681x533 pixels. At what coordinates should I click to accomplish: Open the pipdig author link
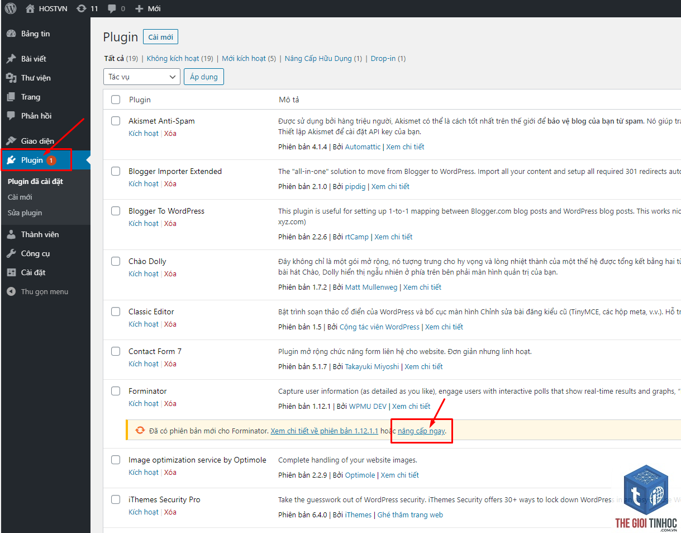click(355, 186)
